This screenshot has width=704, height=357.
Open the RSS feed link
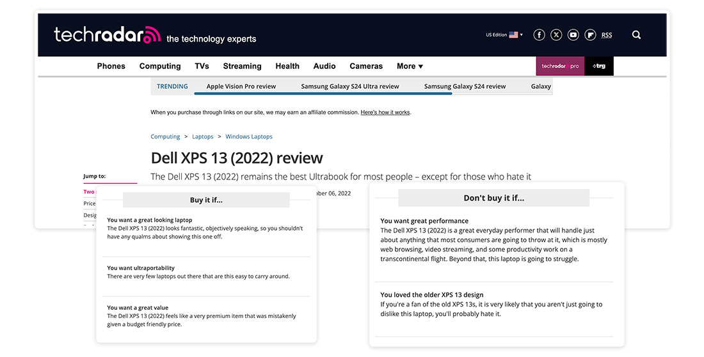point(607,35)
